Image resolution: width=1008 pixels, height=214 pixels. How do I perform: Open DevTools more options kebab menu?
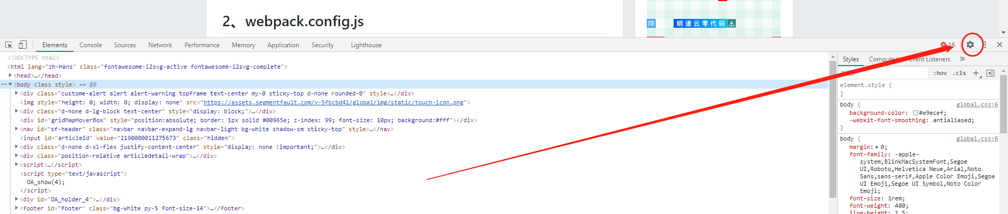tap(985, 45)
